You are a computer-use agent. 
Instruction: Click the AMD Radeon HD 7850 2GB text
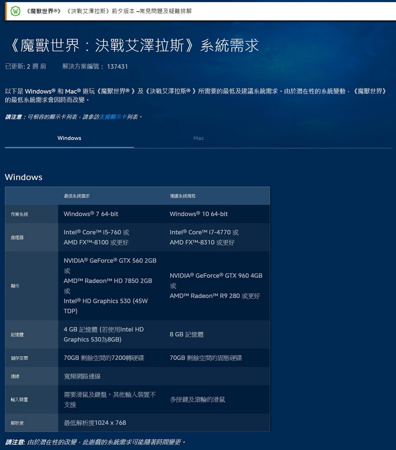coord(108,281)
